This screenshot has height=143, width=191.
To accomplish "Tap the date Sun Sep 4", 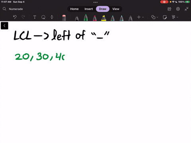I will pyautogui.click(x=19, y=2).
